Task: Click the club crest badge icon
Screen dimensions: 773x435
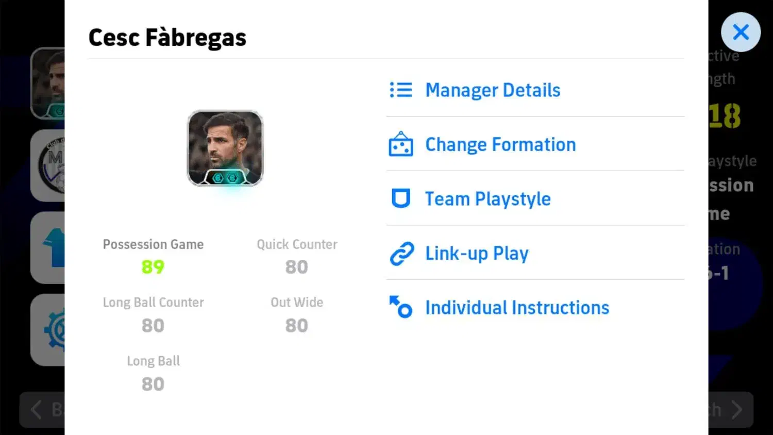Action: point(52,166)
